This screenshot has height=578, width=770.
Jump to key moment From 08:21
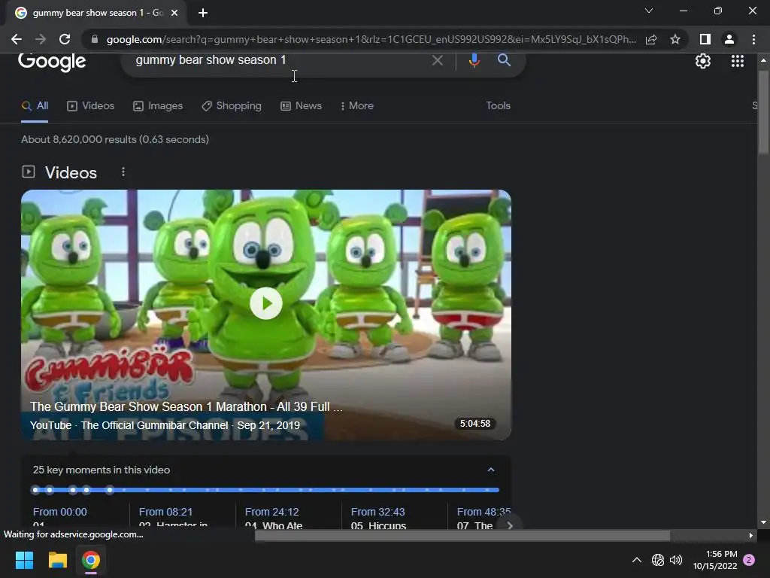click(x=165, y=512)
